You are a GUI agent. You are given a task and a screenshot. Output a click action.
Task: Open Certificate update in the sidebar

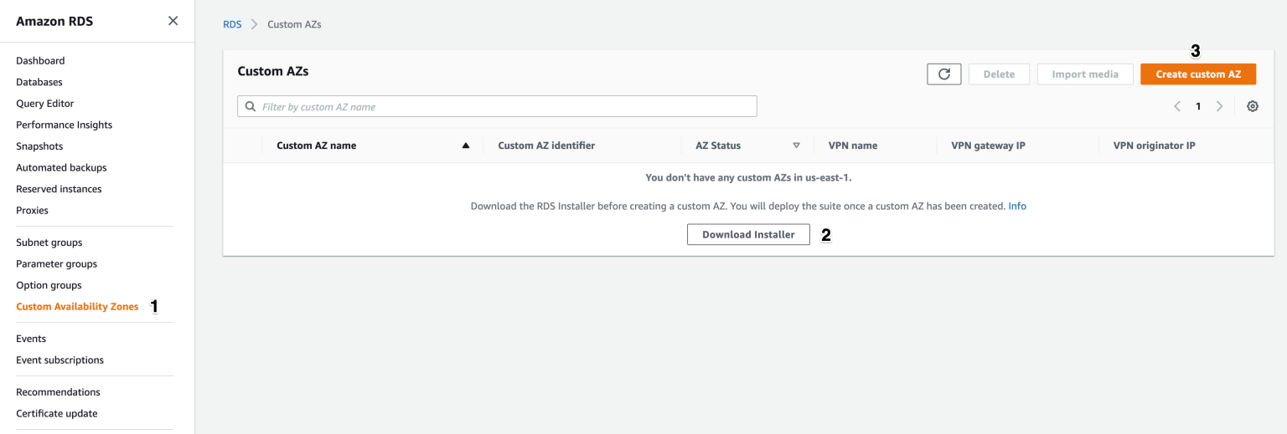coord(57,413)
